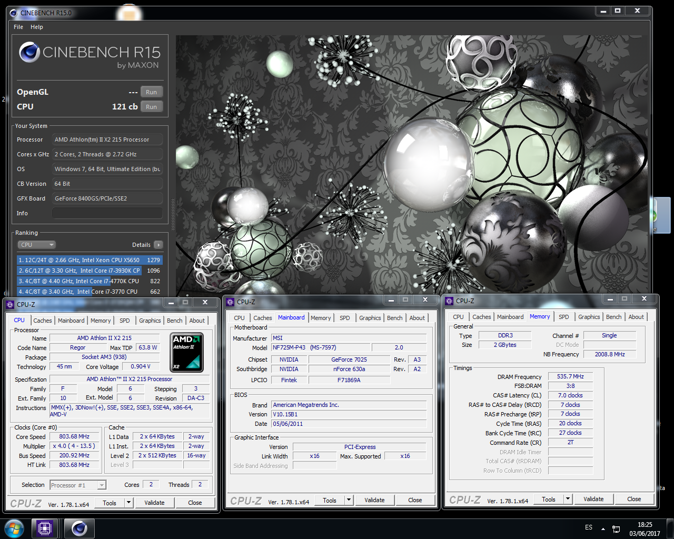Click AMD Athlon II processor logo
The height and width of the screenshot is (539, 674).
[x=186, y=352]
